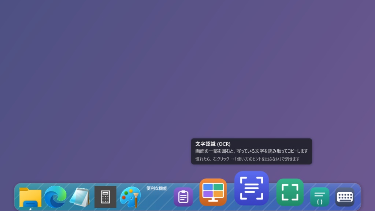Open File Explorer from the dock
Screen dimensions: 375x211
(x=30, y=197)
